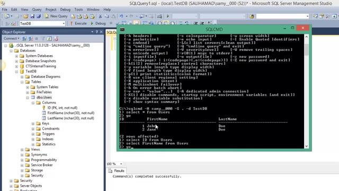Click the Parse checkmark icon

click(118, 23)
